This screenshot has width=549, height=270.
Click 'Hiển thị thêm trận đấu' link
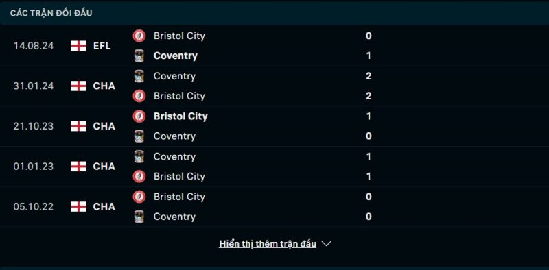[x=268, y=244]
